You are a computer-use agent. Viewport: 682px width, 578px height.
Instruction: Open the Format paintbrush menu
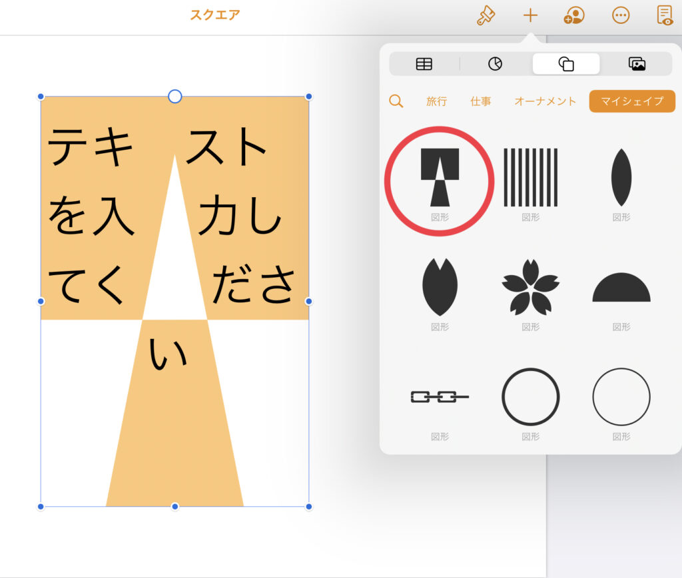point(486,16)
